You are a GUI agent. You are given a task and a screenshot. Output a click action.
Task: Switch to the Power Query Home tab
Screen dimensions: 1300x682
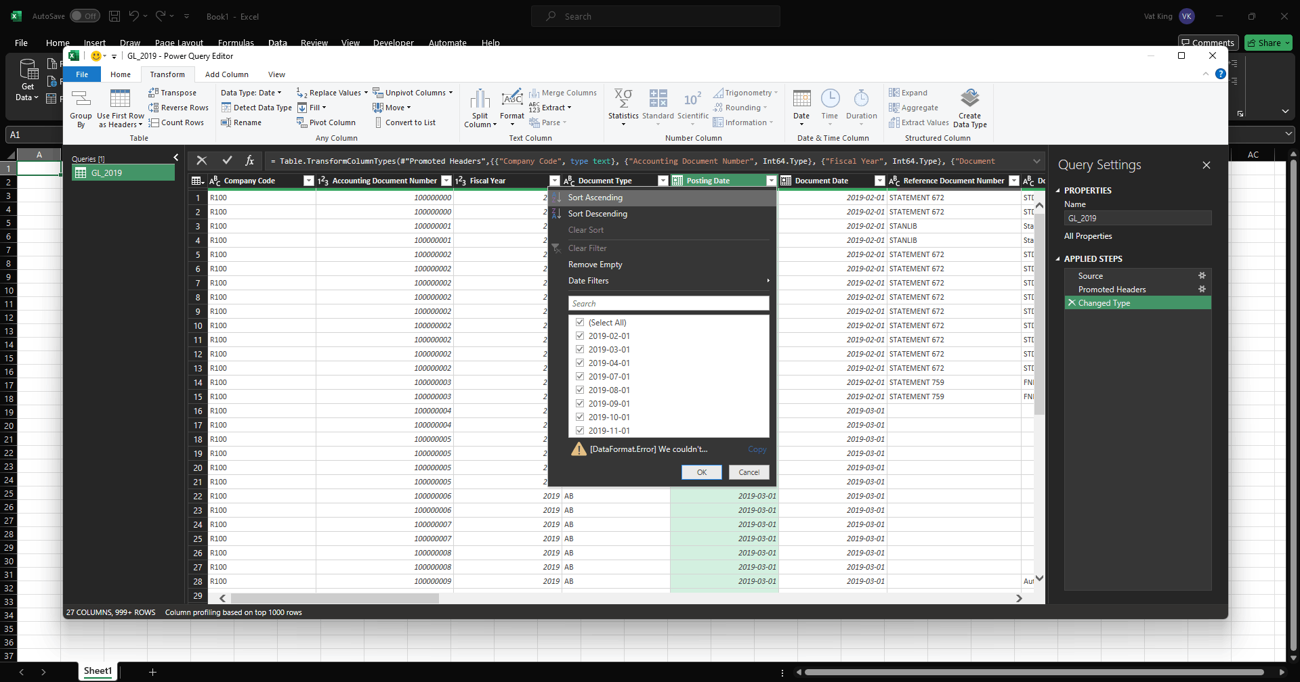pyautogui.click(x=121, y=74)
